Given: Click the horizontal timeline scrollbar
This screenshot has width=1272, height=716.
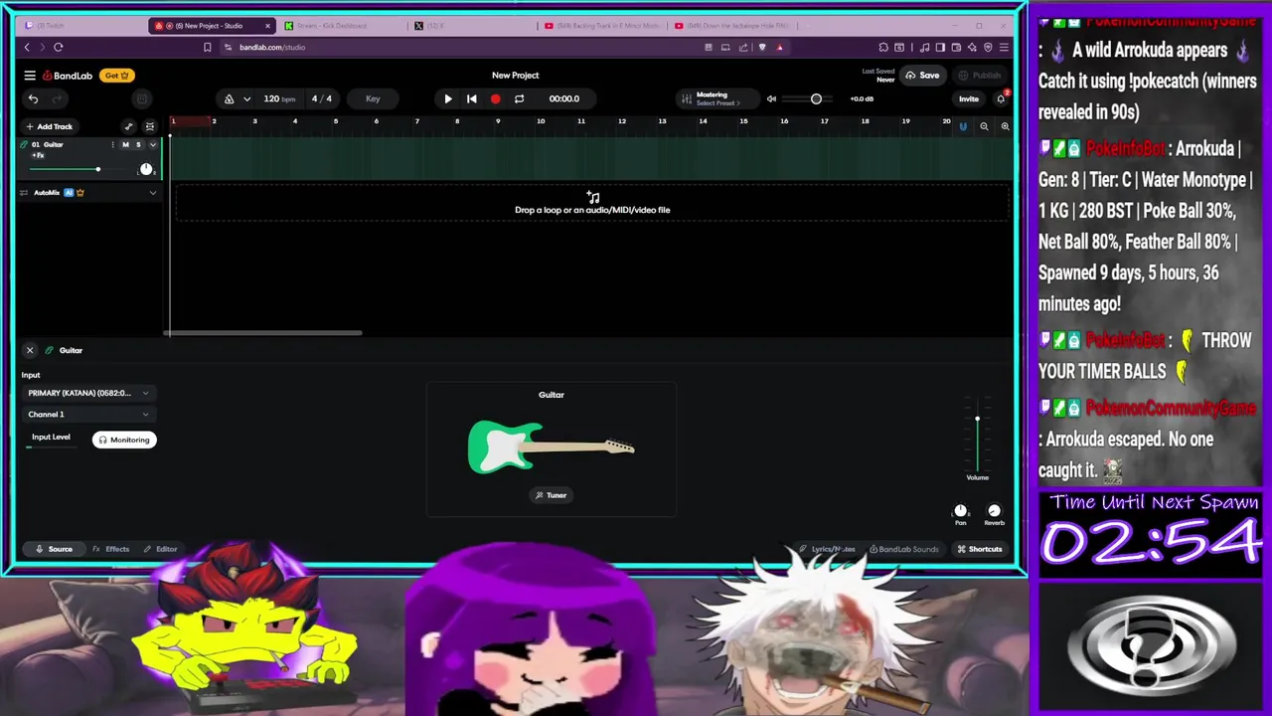Looking at the screenshot, I should tap(263, 333).
